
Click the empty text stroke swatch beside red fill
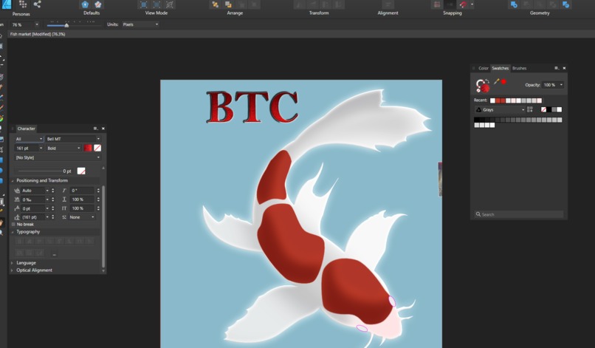click(97, 149)
